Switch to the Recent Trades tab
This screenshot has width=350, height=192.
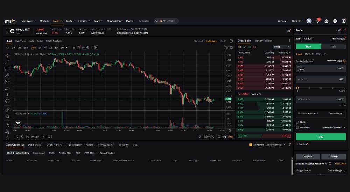tap(263, 41)
